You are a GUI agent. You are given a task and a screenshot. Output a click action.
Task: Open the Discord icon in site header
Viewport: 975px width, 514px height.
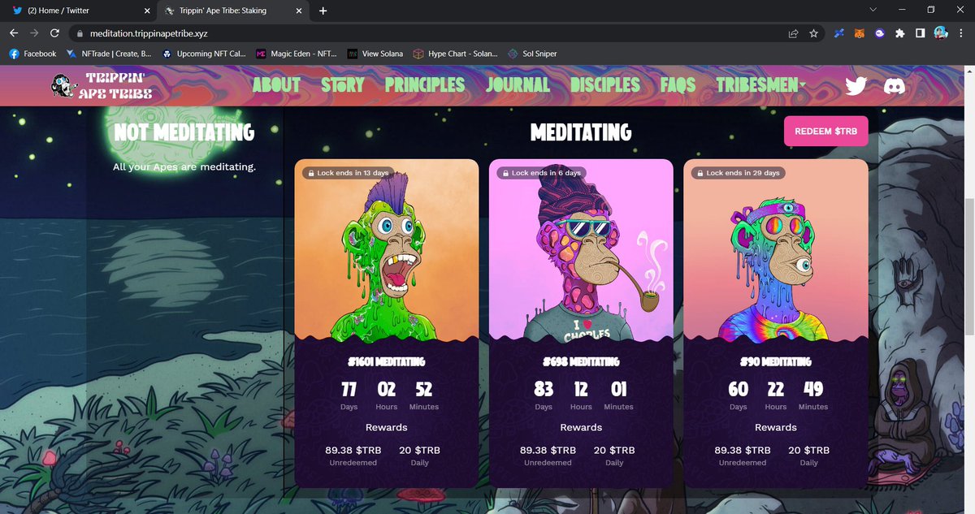(x=894, y=86)
